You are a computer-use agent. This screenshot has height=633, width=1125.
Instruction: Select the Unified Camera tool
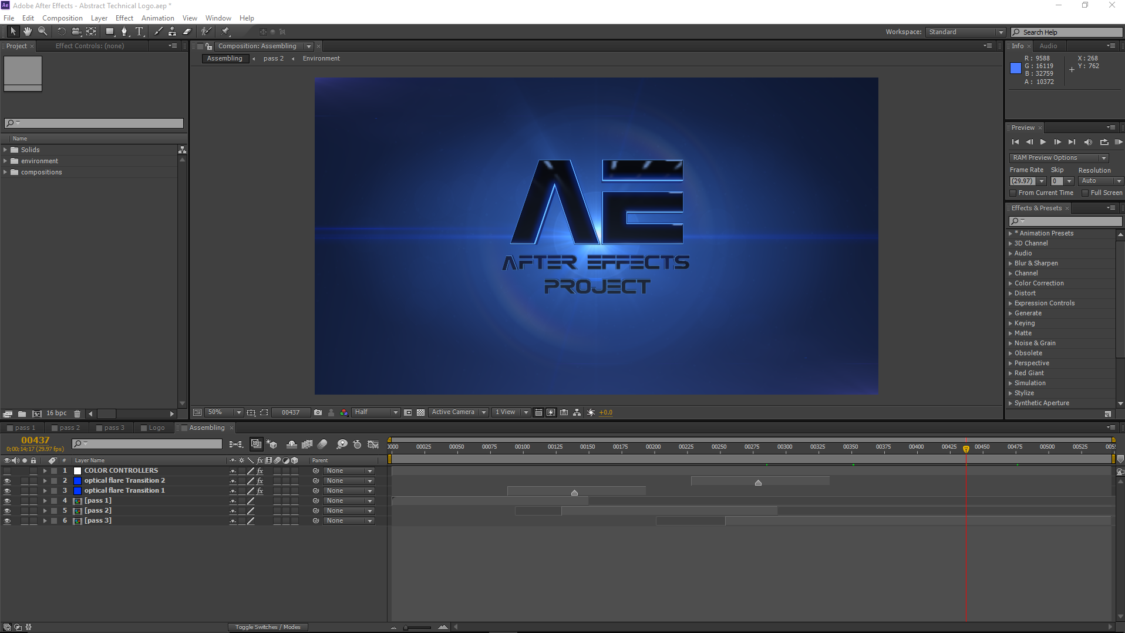(x=76, y=32)
